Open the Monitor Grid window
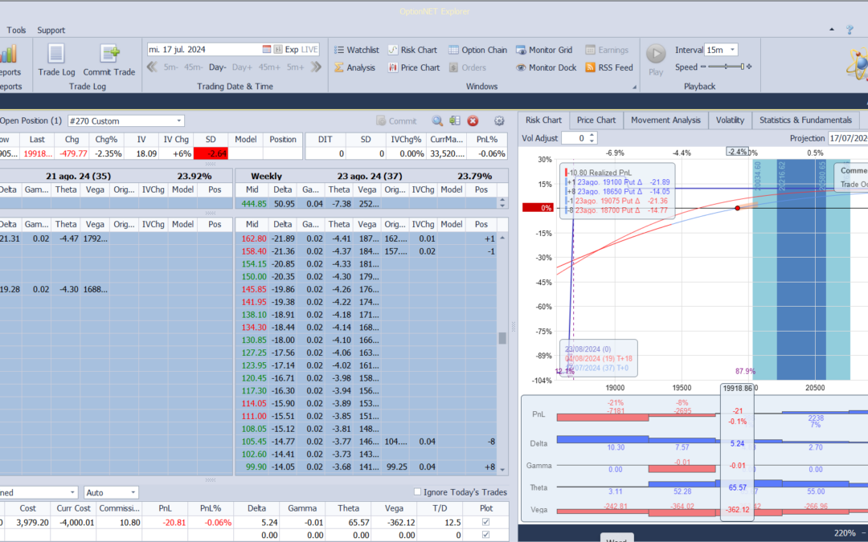868x542 pixels. (x=543, y=50)
